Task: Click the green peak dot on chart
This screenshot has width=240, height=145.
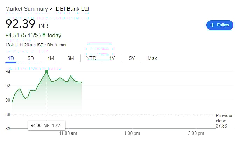Action: pyautogui.click(x=47, y=71)
